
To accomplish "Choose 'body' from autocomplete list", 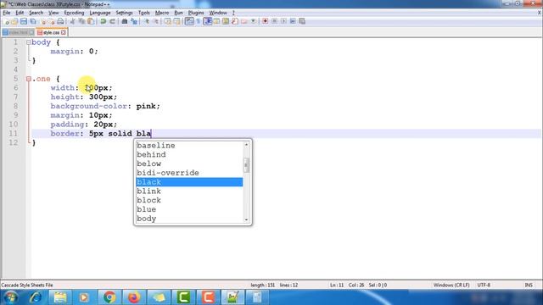I will click(189, 219).
